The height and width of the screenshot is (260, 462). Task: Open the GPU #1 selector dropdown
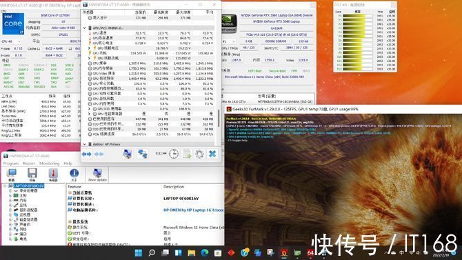pyautogui.click(x=229, y=41)
